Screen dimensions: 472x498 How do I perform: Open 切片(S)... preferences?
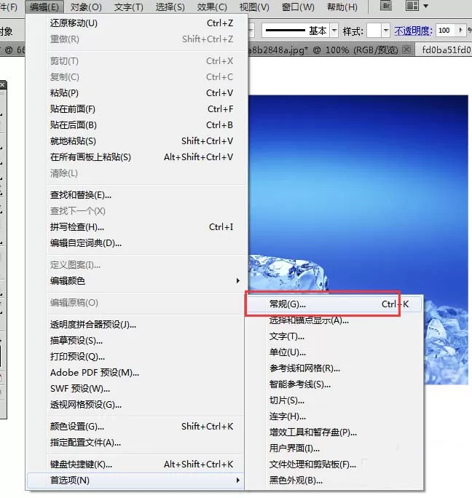(x=334, y=400)
